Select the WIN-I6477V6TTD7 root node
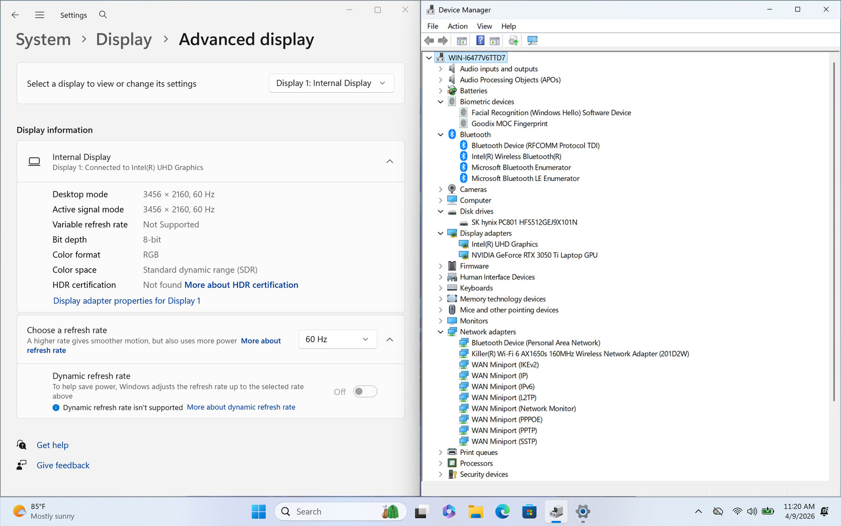Viewport: 841px width, 526px height. click(x=476, y=58)
